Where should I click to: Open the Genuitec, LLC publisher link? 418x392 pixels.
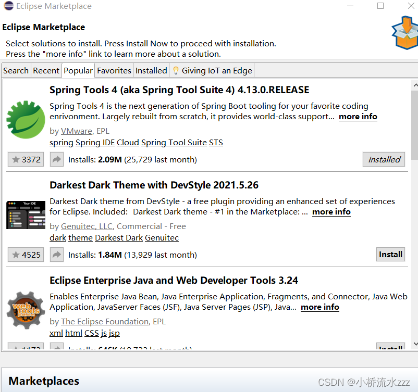click(87, 226)
